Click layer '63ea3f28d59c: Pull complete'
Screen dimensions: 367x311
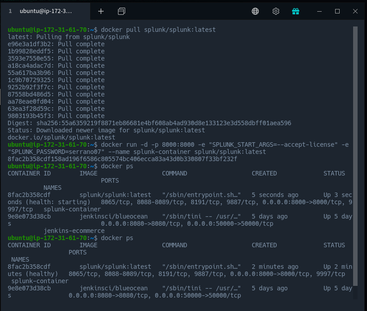pos(56,109)
